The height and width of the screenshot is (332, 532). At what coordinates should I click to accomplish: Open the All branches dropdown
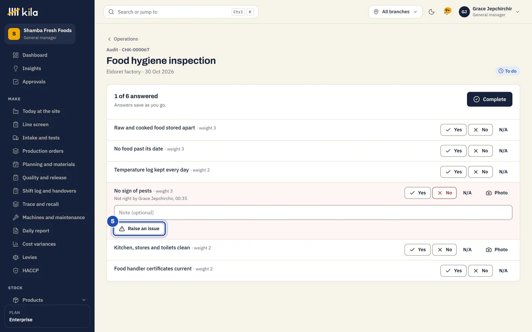tap(395, 12)
